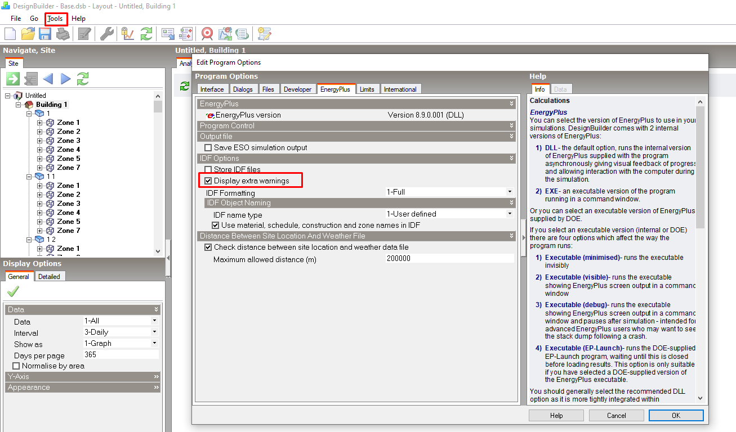Toggle Use material, schedule, construction names checkbox
The width and height of the screenshot is (736, 432).
click(216, 225)
